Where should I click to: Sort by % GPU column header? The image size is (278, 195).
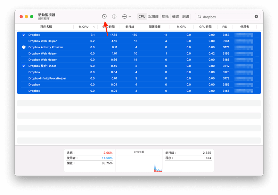(181, 27)
